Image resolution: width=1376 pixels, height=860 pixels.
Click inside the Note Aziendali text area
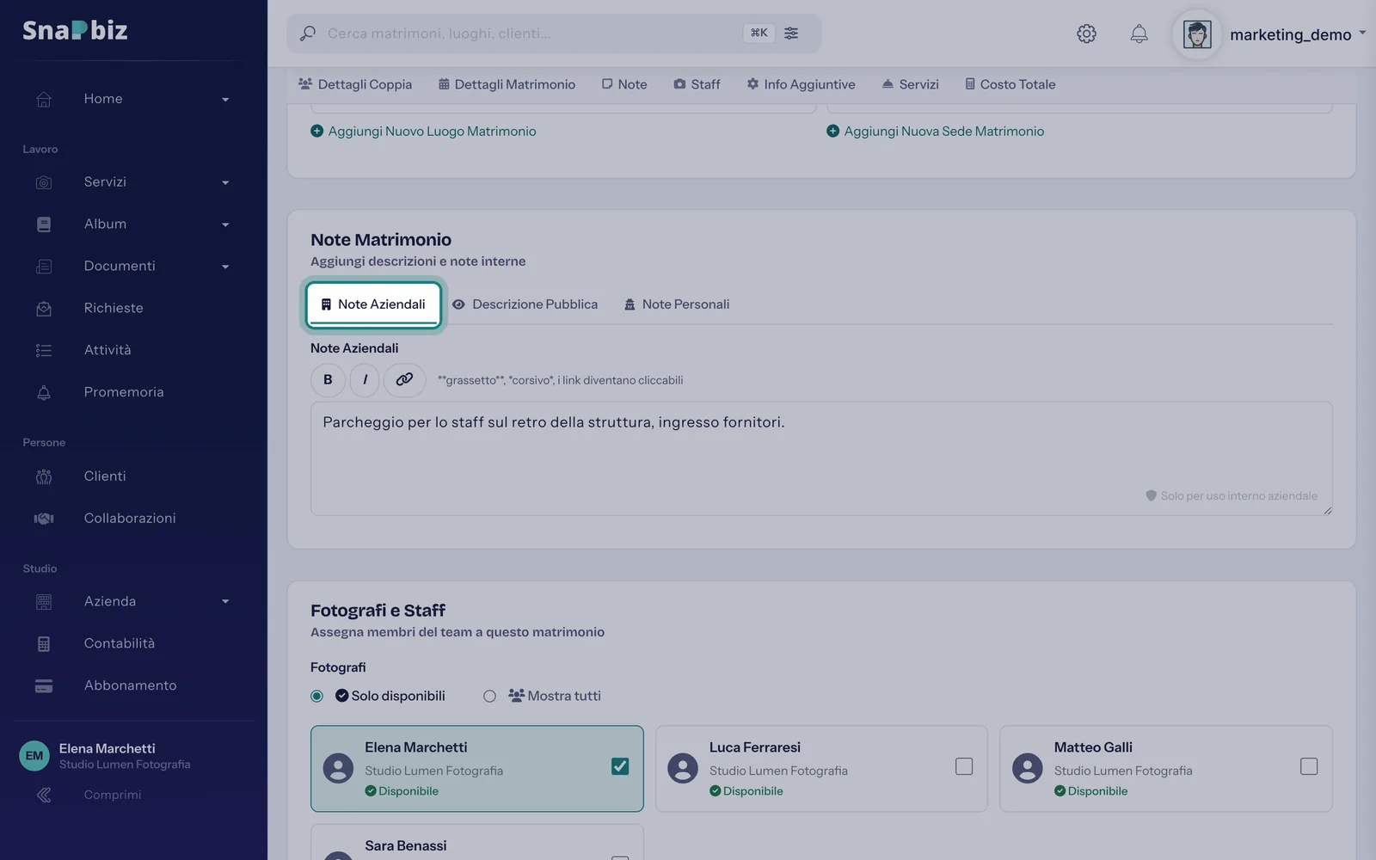pos(821,458)
